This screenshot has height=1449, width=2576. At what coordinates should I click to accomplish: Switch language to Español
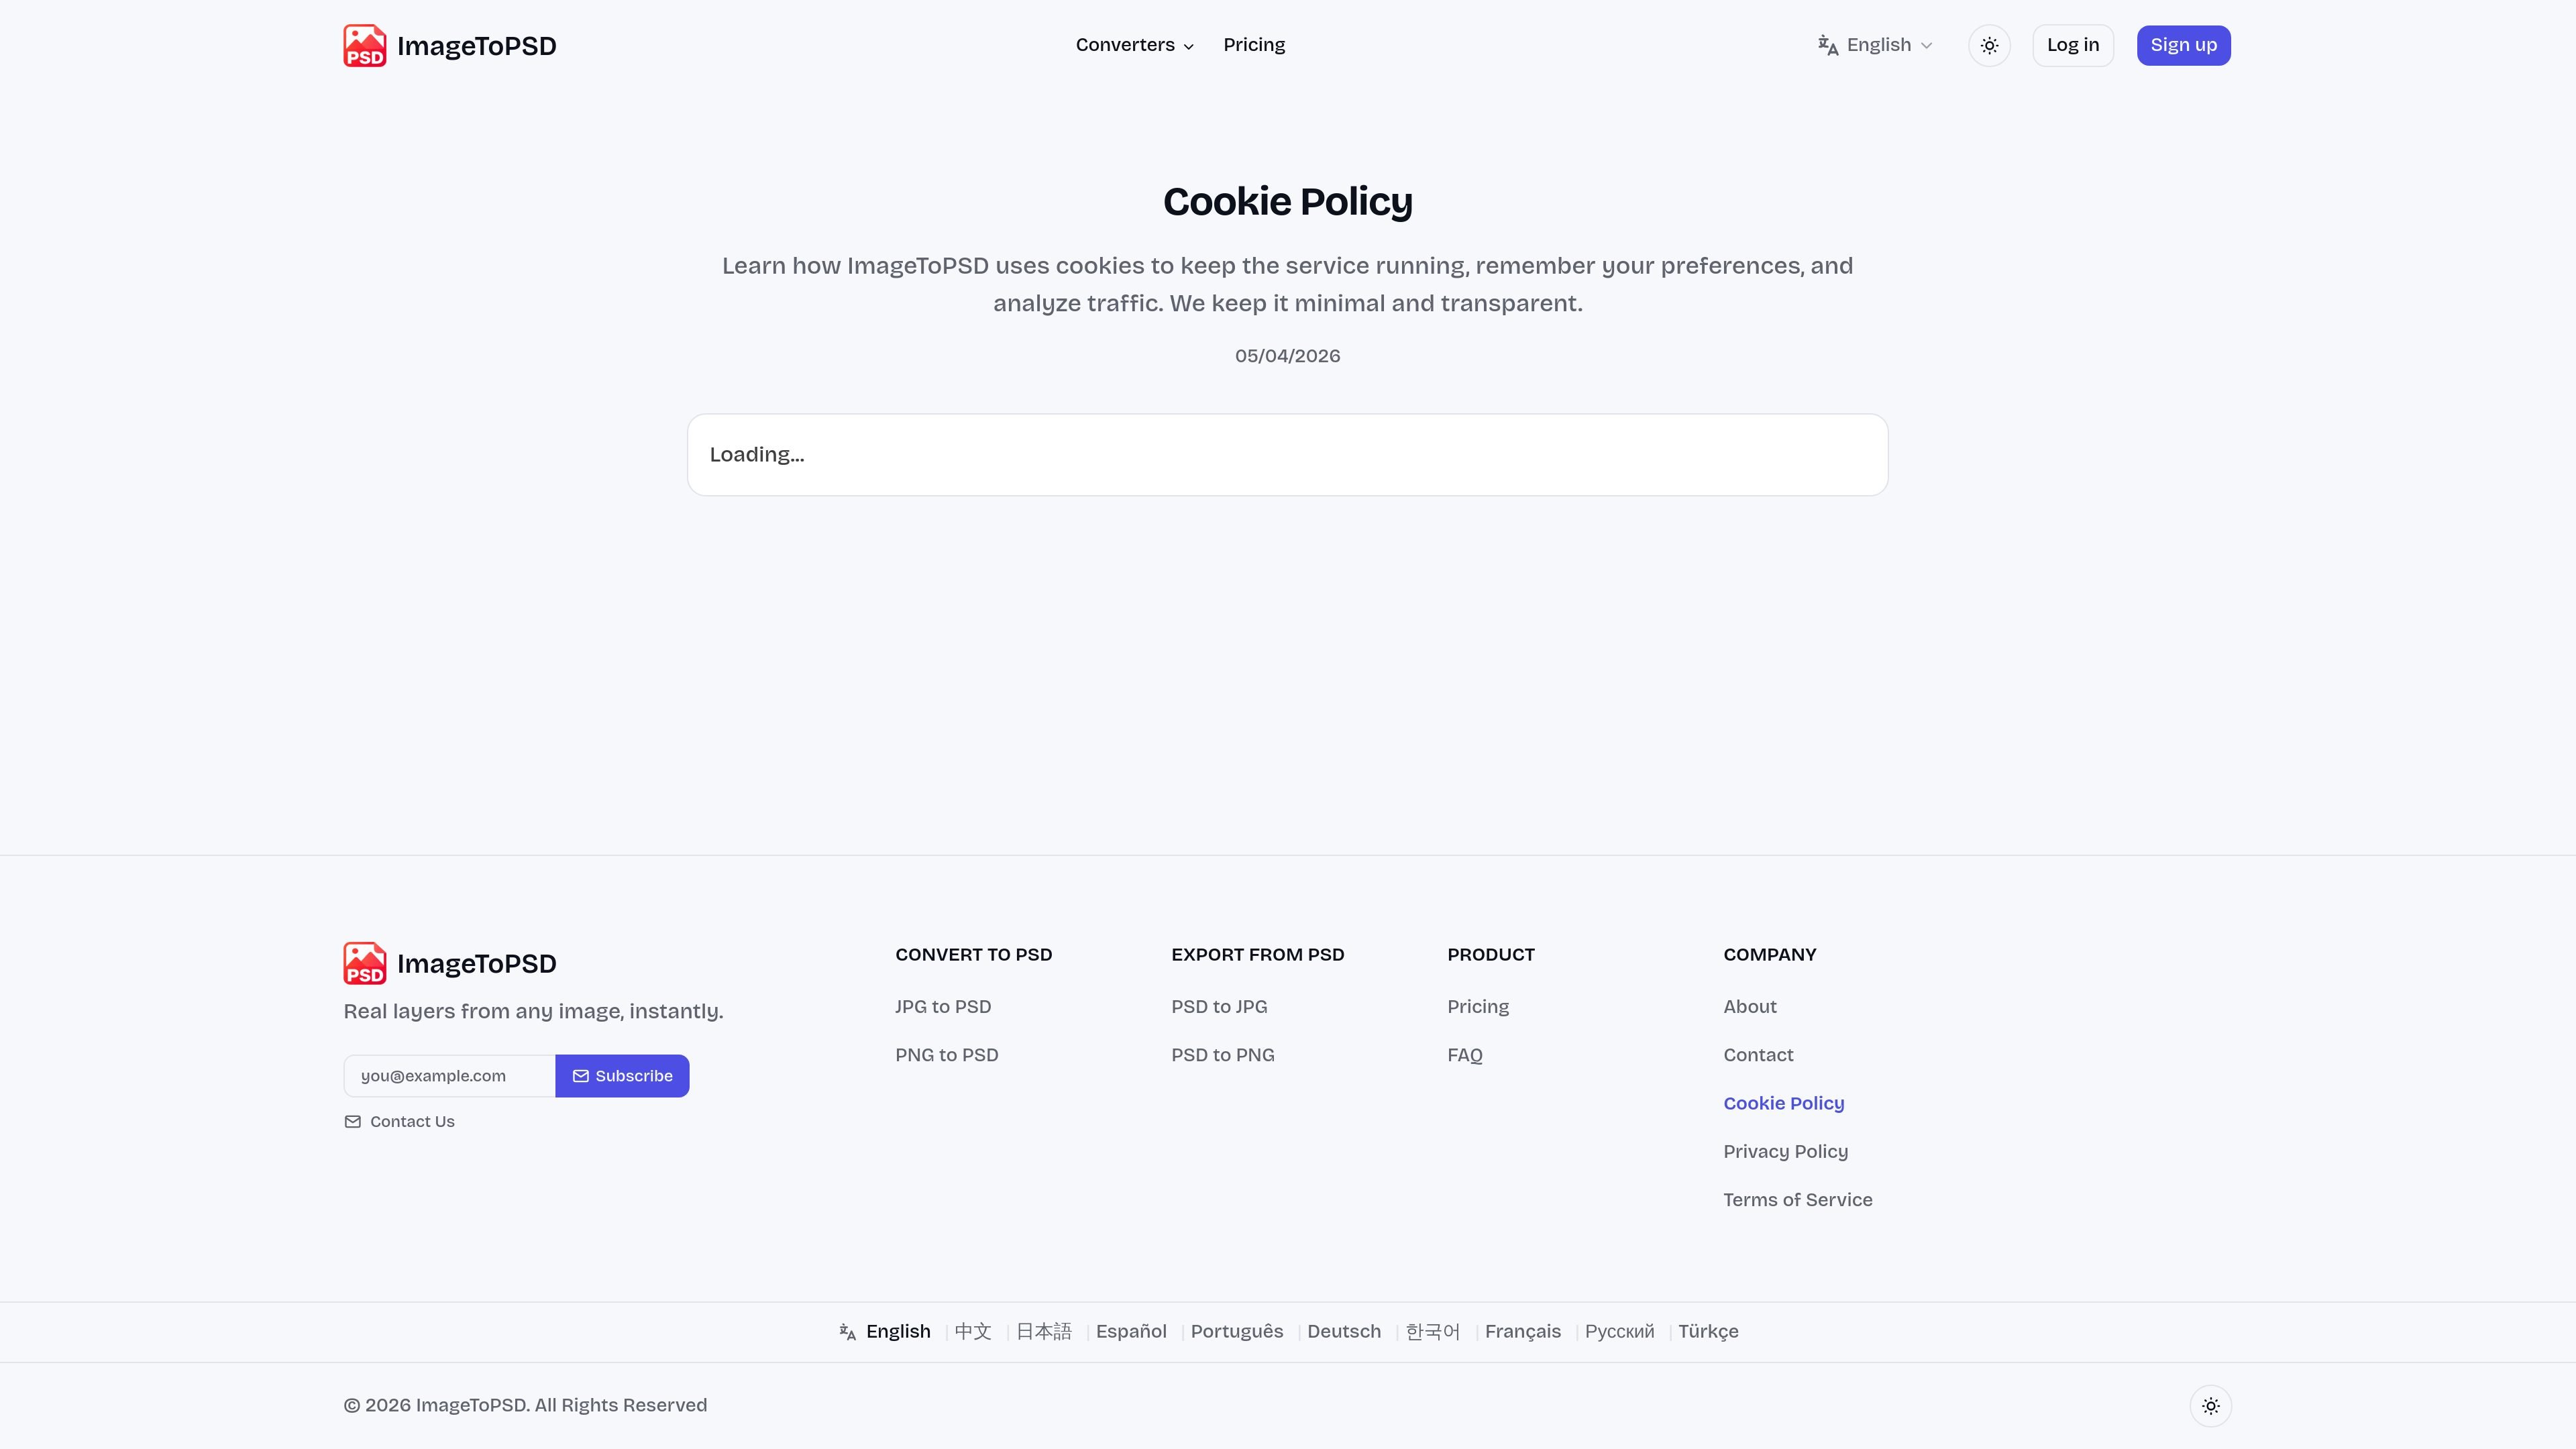tap(1130, 1331)
